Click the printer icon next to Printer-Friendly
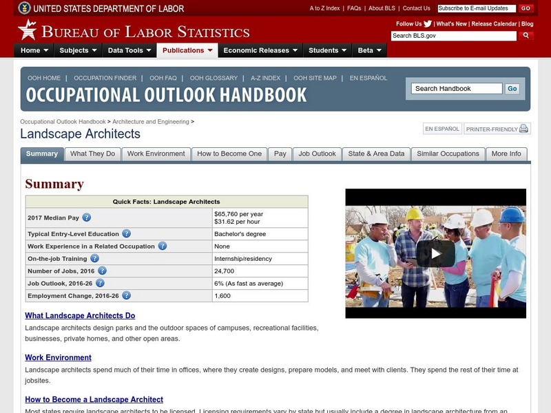The height and width of the screenshot is (413, 551). click(x=523, y=129)
